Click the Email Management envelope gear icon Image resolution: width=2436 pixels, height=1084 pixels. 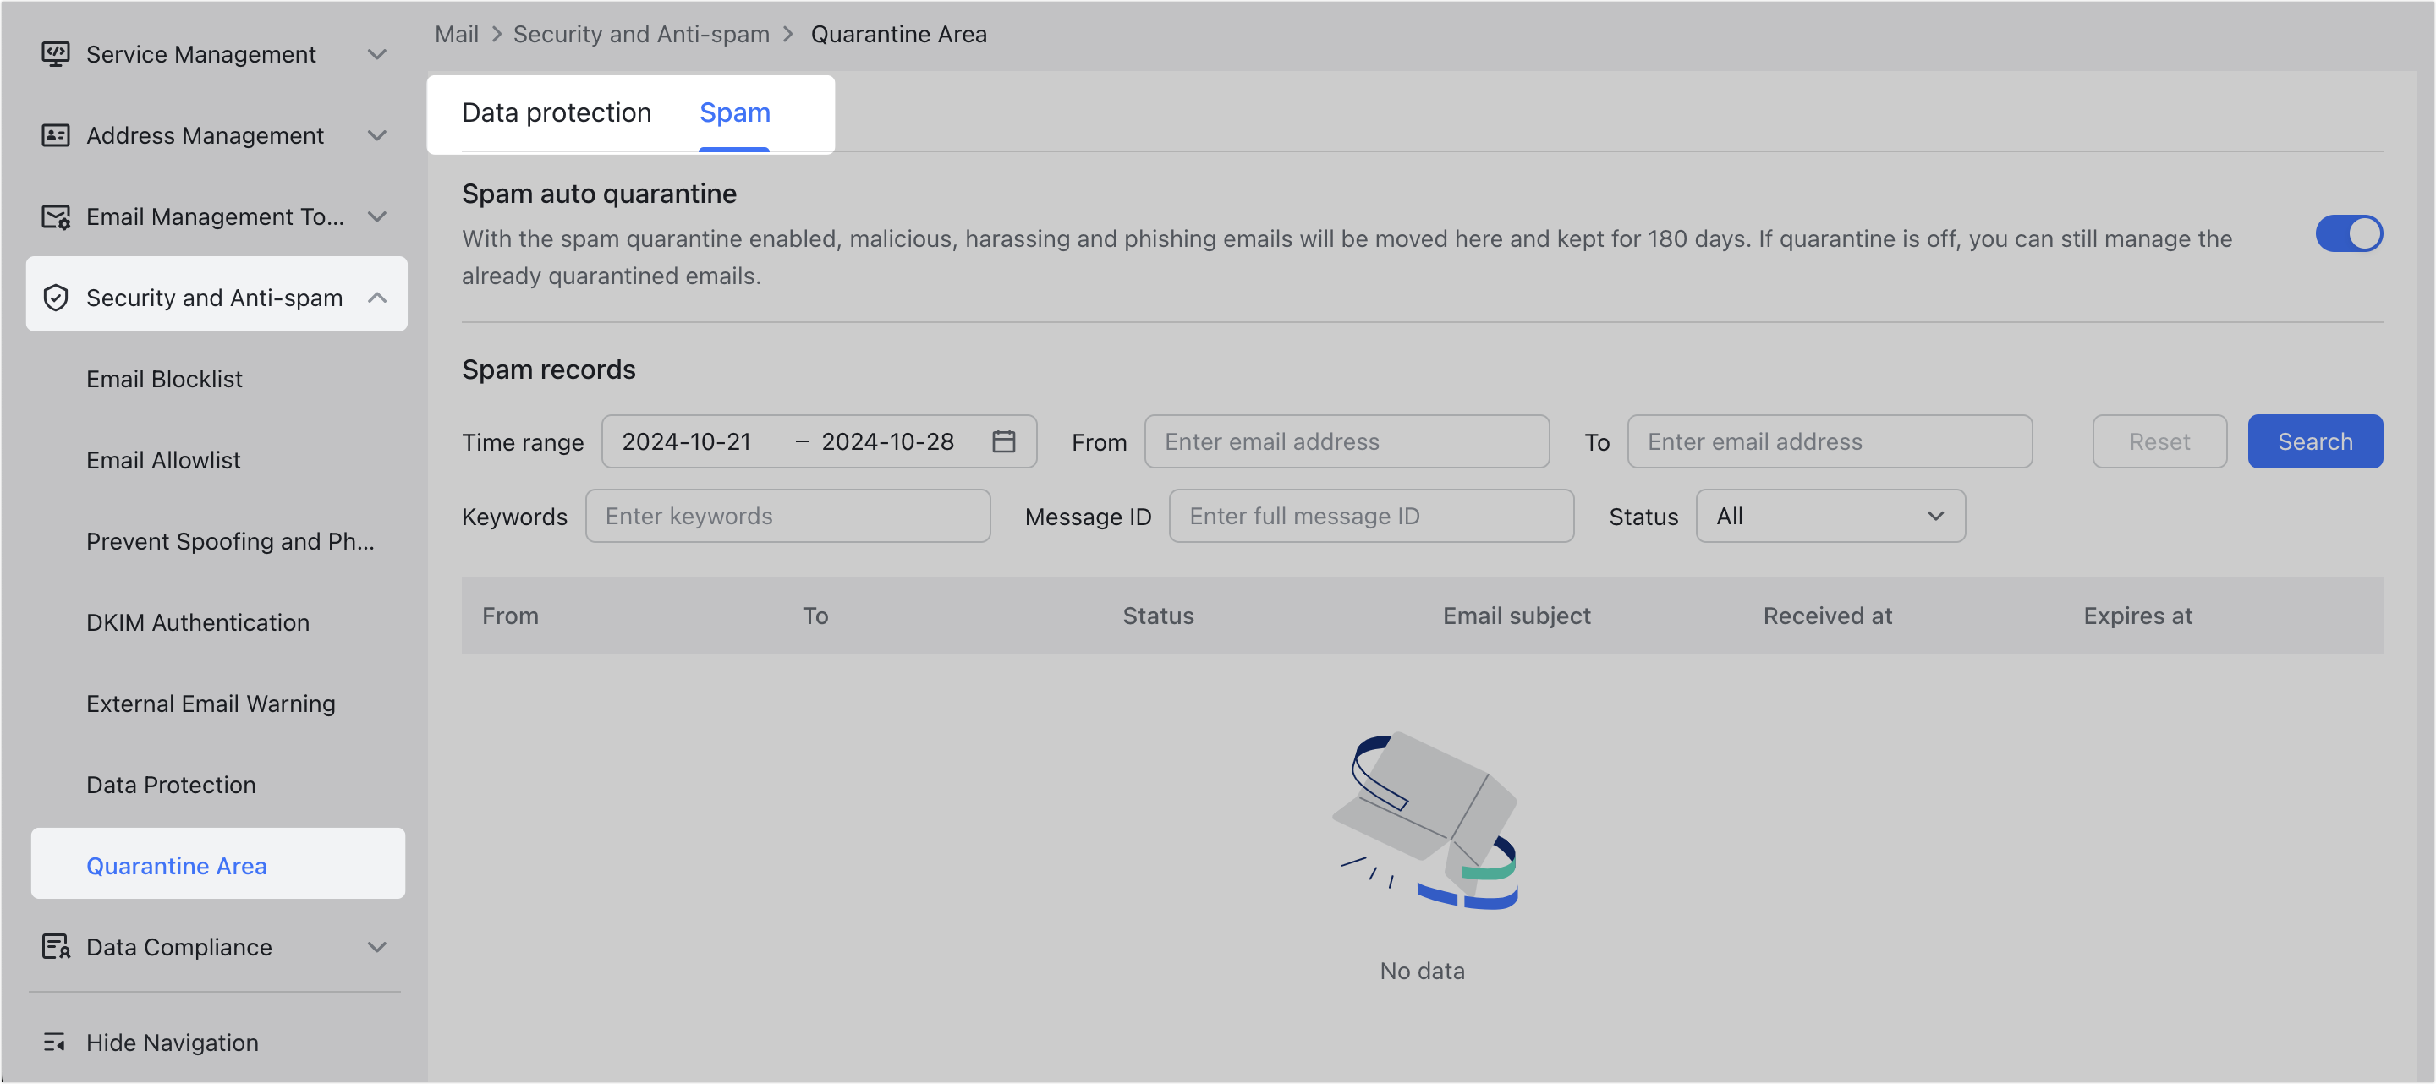tap(56, 216)
